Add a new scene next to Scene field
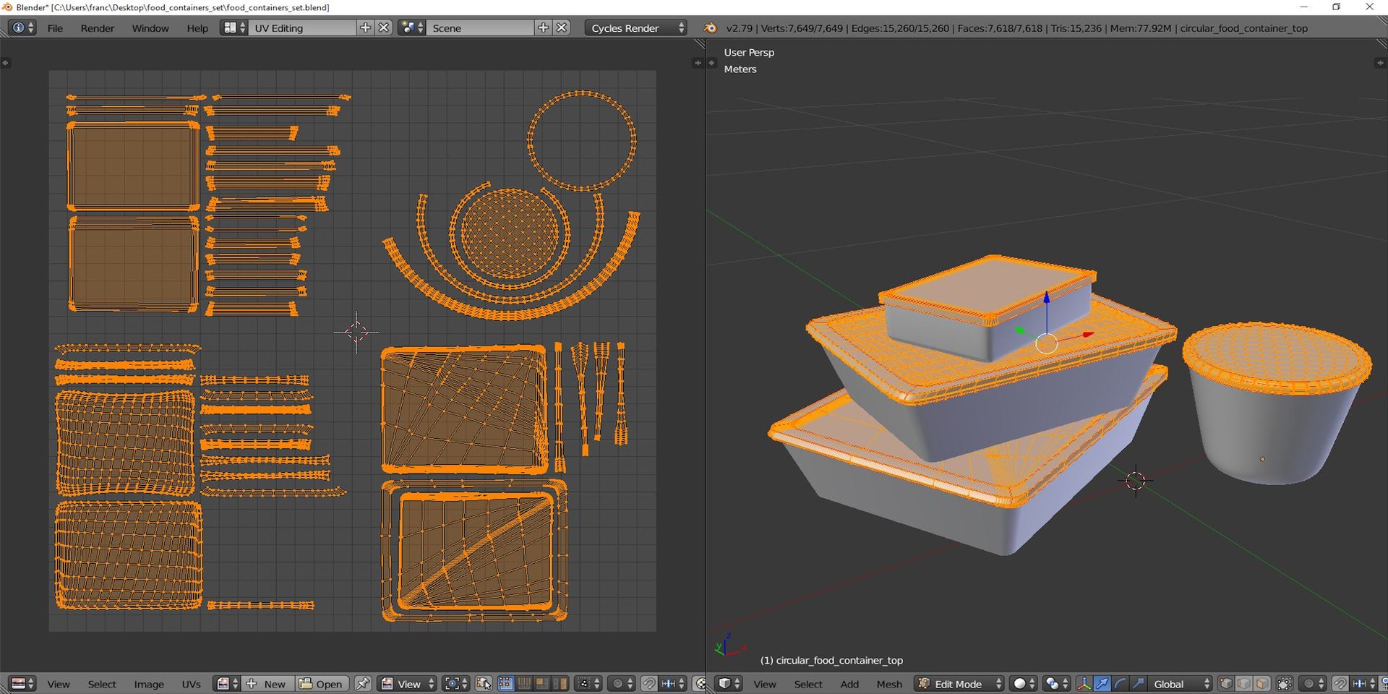The image size is (1388, 694). (543, 27)
